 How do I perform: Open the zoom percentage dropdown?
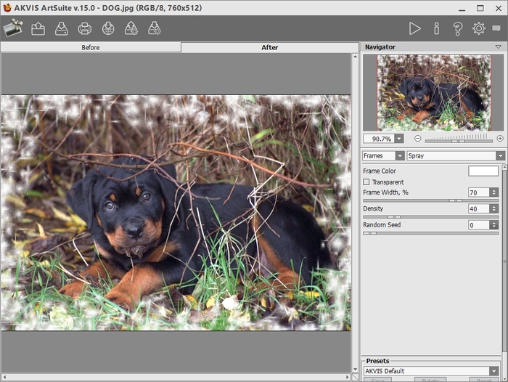pyautogui.click(x=399, y=139)
